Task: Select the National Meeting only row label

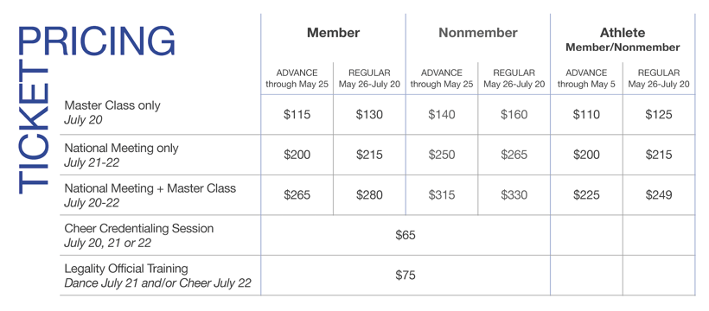Action: (121, 155)
